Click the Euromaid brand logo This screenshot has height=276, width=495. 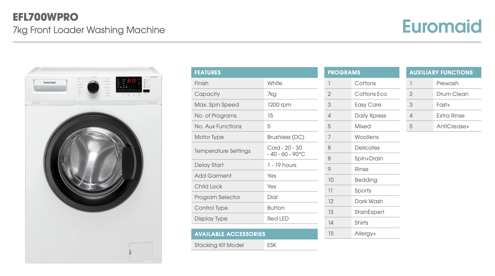442,26
